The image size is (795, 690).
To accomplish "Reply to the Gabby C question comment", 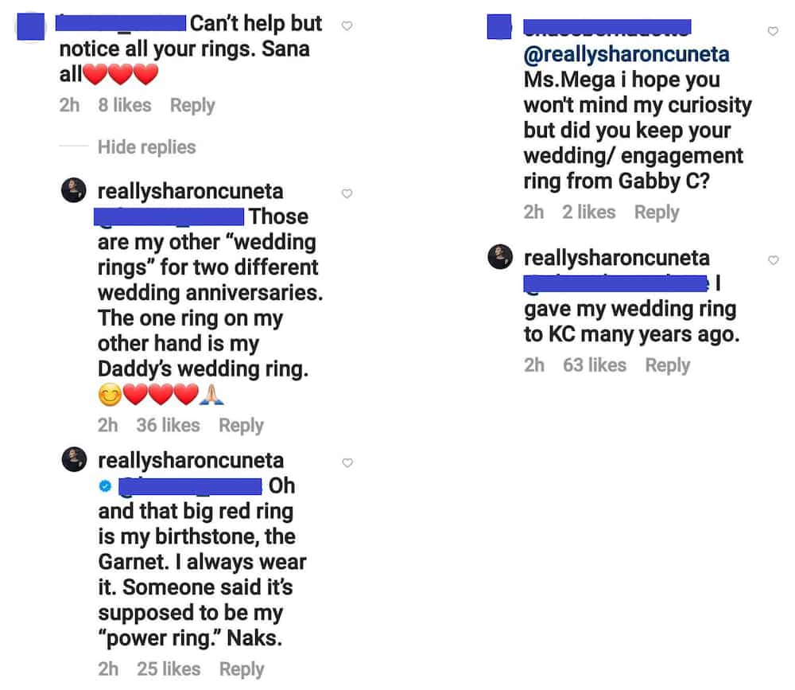I will coord(657,212).
